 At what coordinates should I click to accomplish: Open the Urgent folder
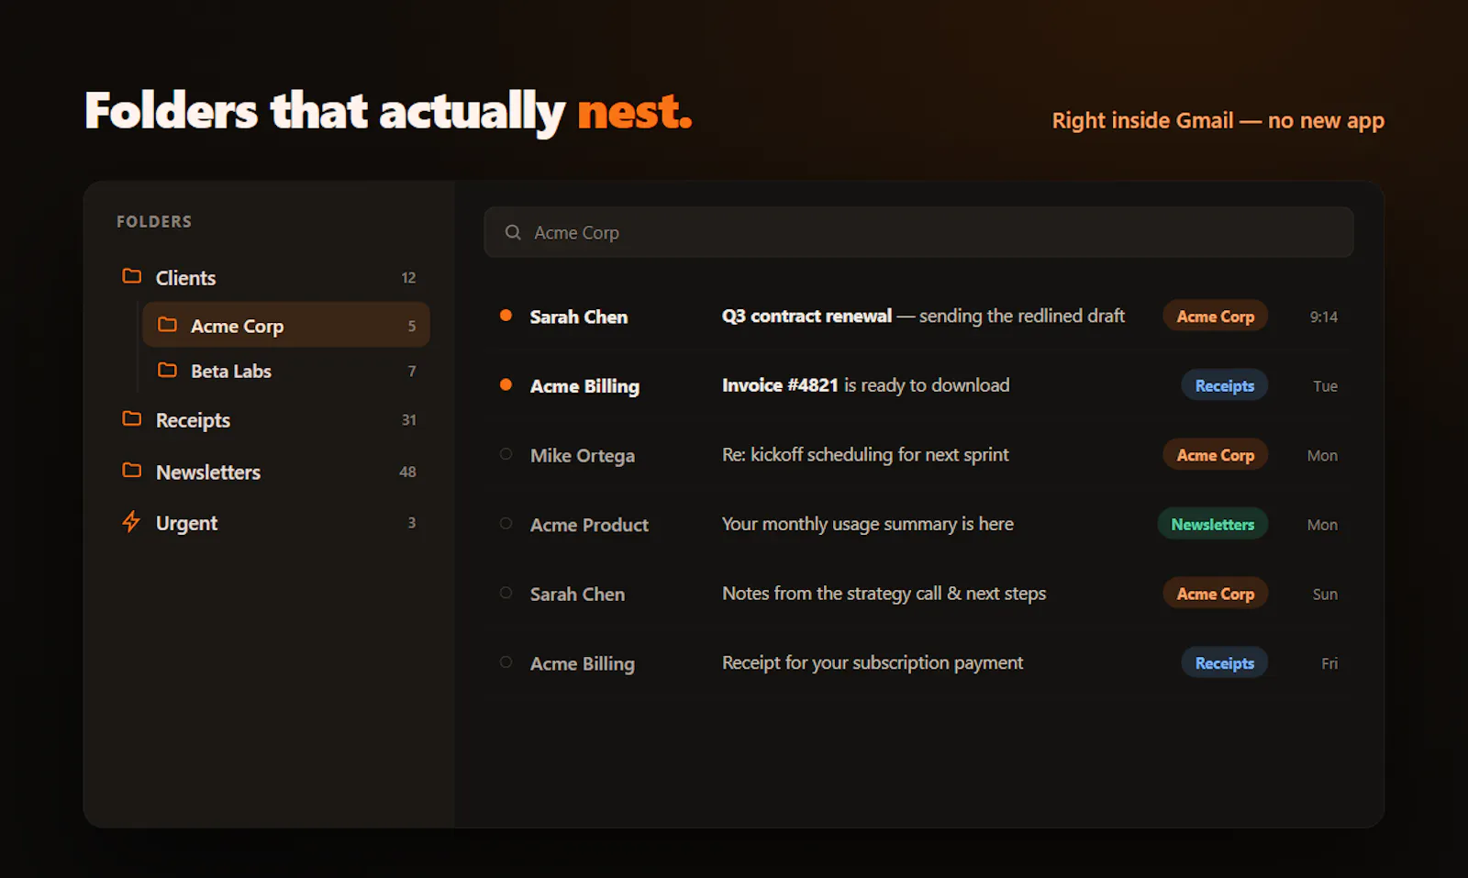(x=270, y=523)
